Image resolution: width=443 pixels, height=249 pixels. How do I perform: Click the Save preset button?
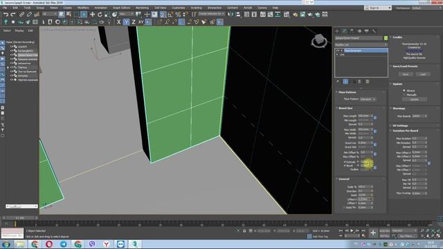click(x=406, y=74)
